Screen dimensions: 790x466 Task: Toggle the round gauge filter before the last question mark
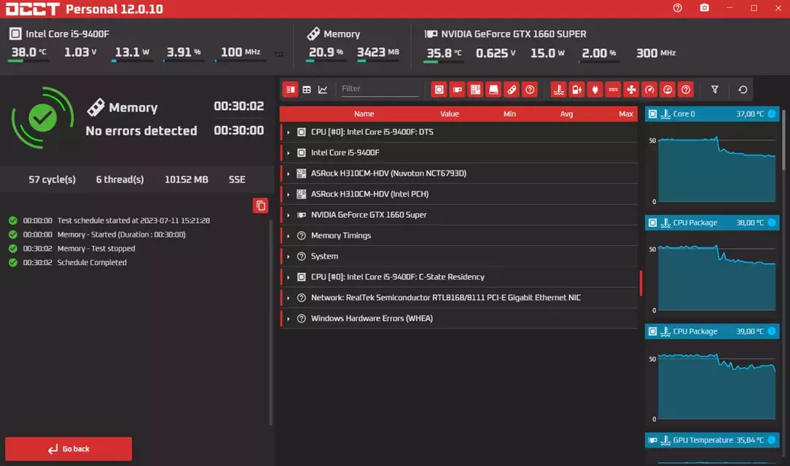tap(668, 90)
